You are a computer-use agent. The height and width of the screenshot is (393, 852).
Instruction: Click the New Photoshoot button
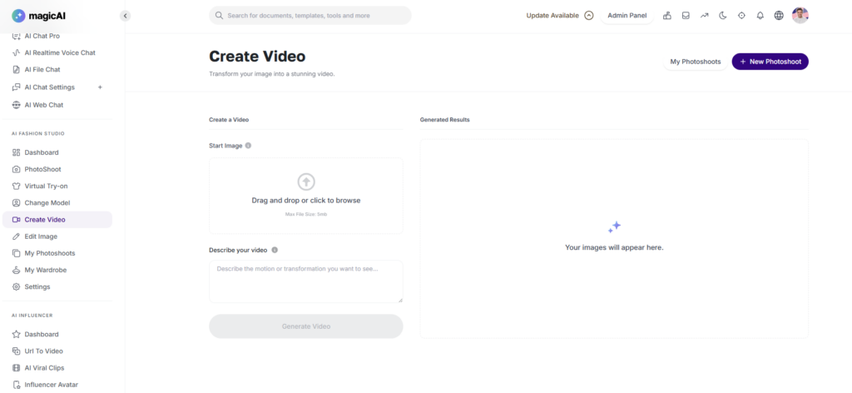(770, 62)
